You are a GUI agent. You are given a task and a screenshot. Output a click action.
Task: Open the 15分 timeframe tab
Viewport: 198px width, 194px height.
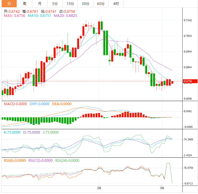(70, 3)
